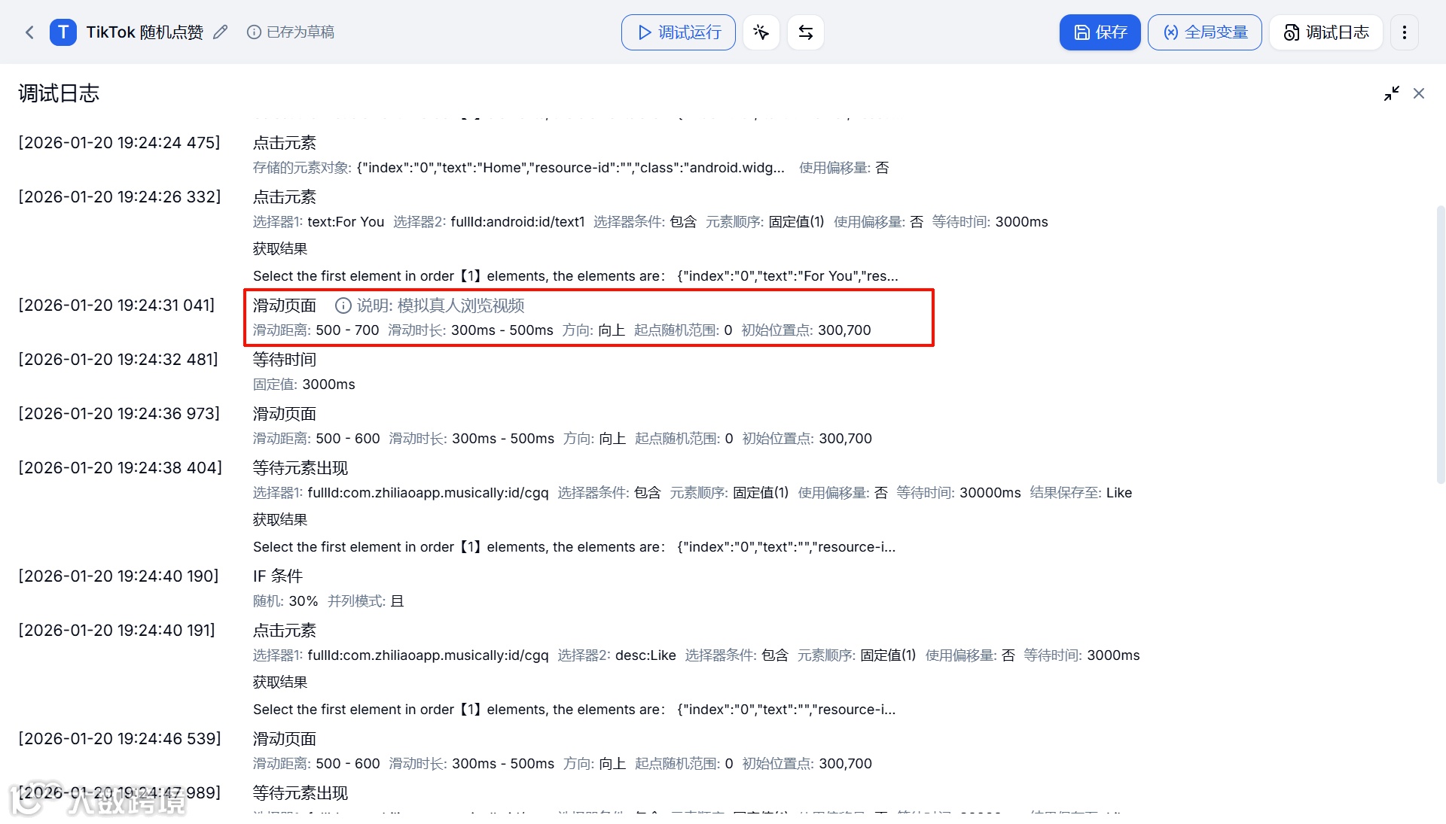
Task: Click the back arrow icon
Action: pyautogui.click(x=29, y=32)
